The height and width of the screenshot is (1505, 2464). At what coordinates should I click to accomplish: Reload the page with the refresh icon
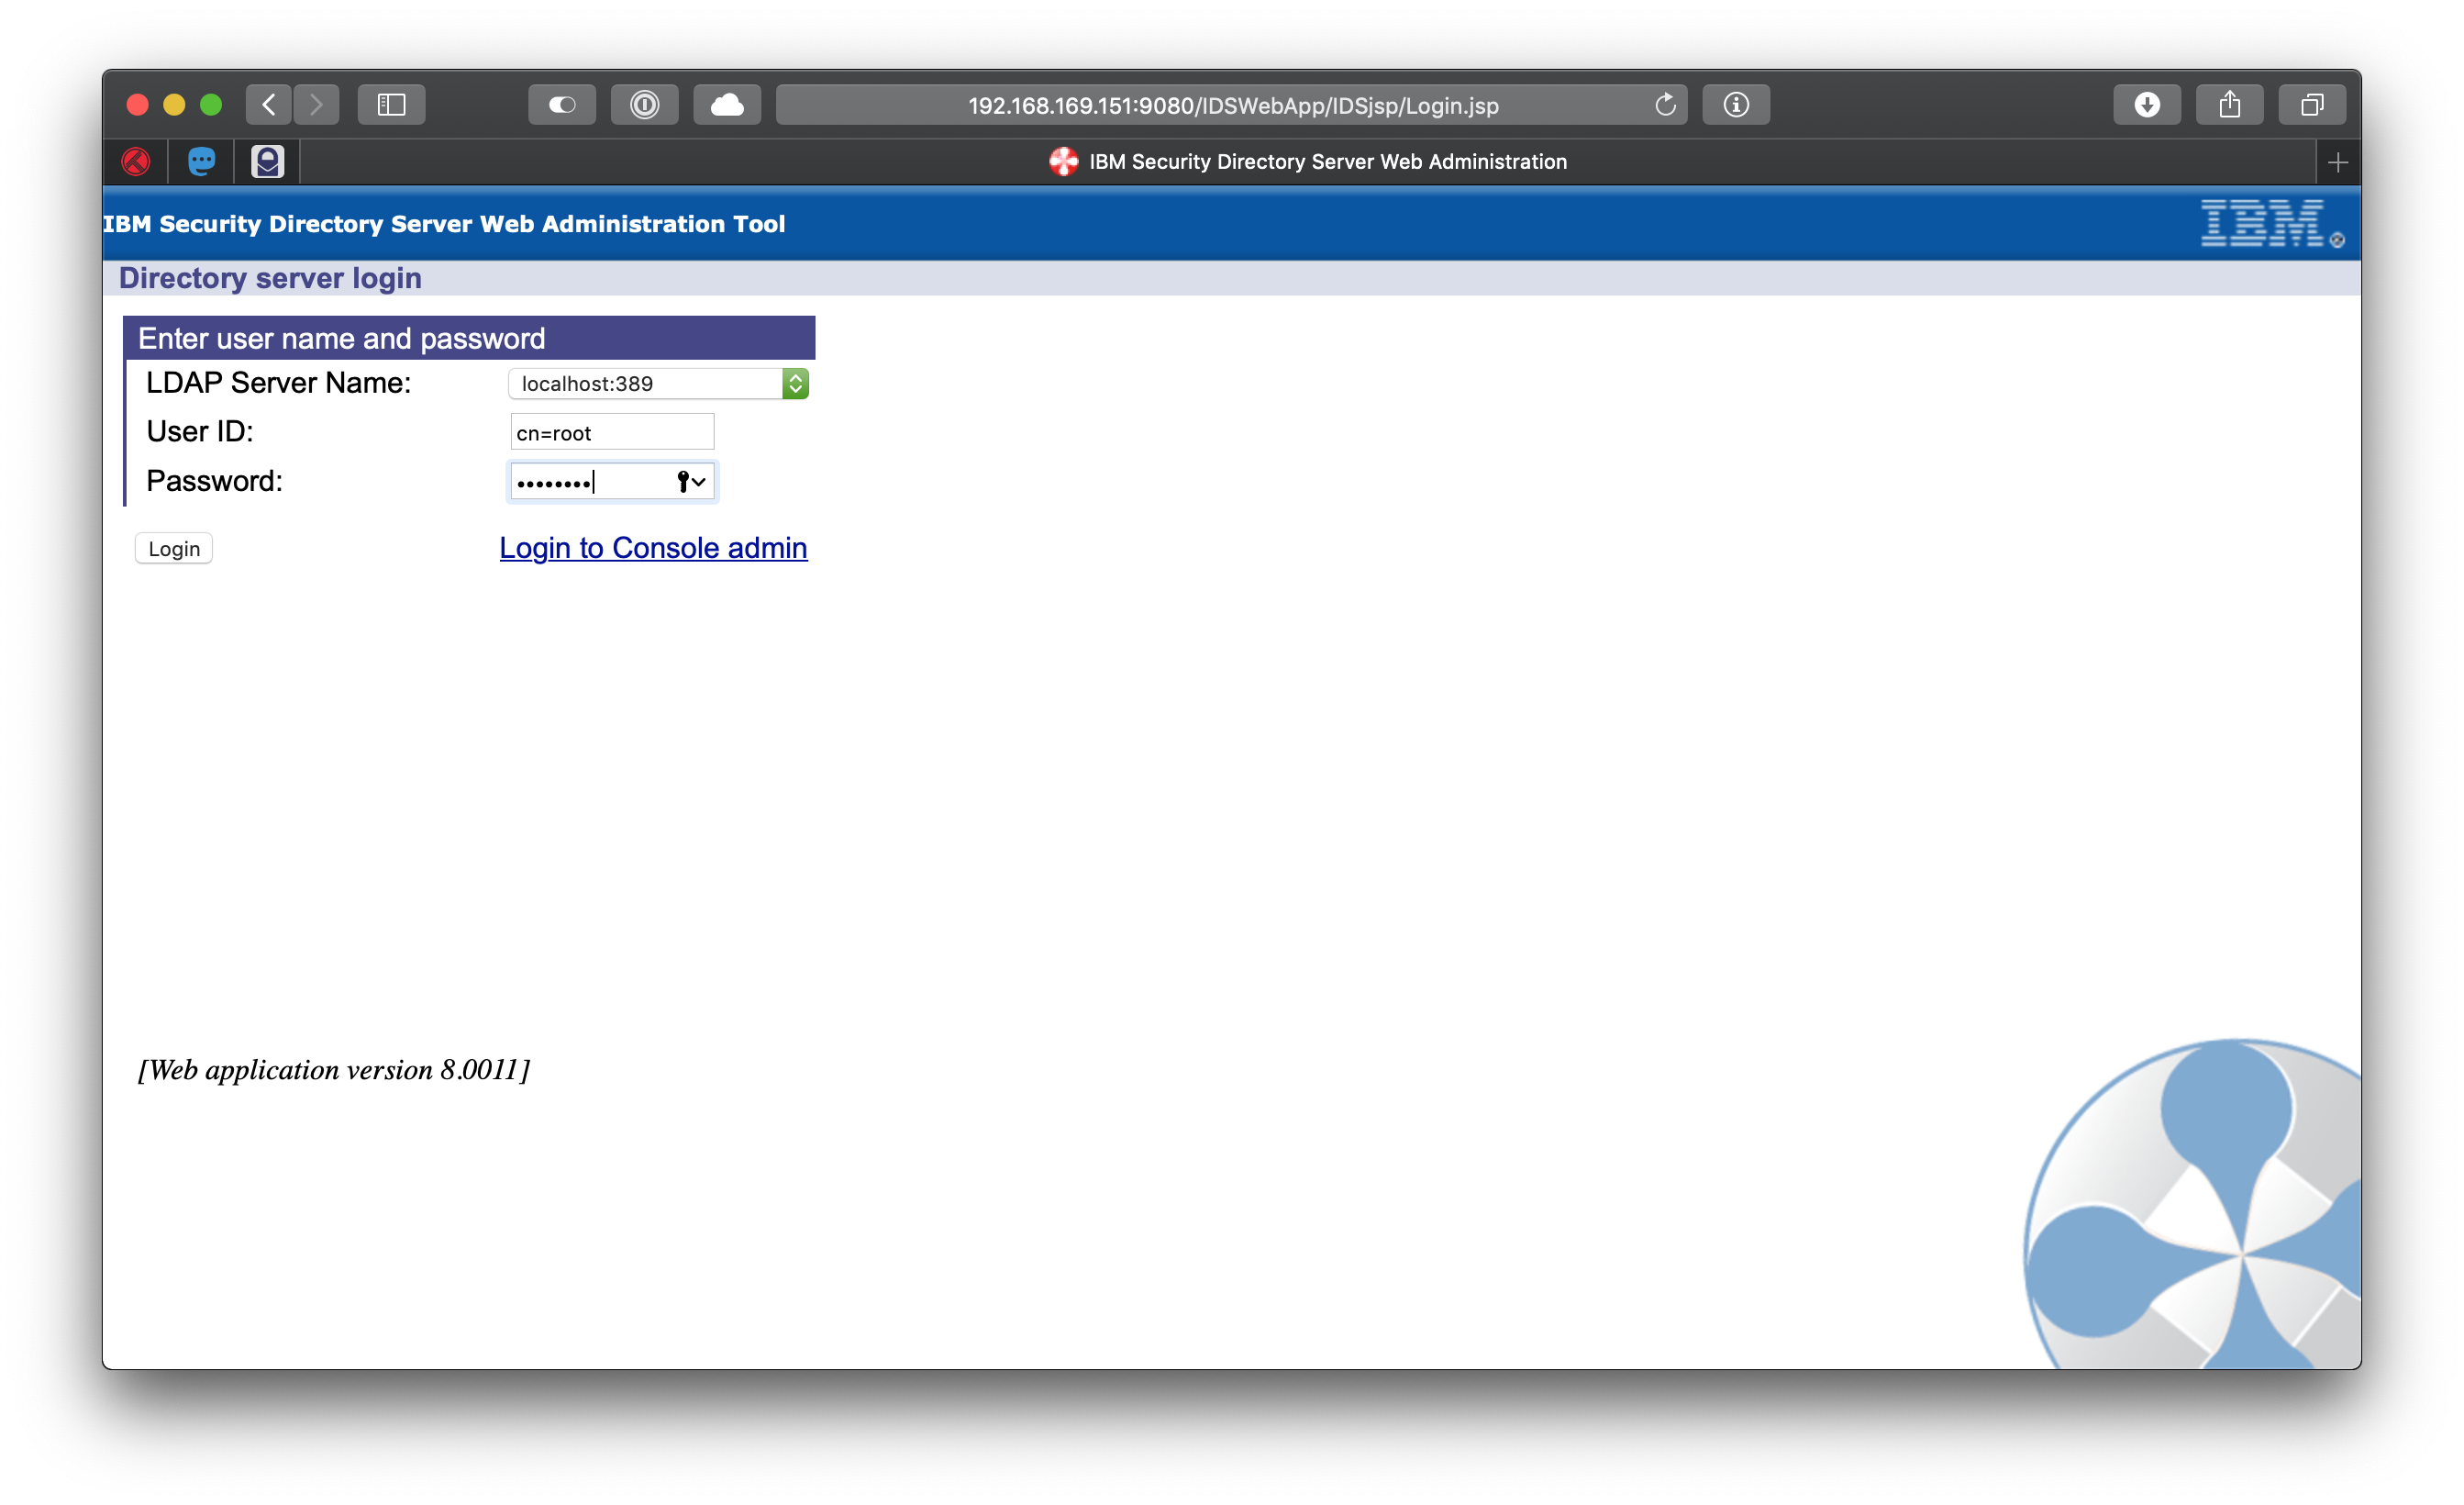pos(1665,104)
